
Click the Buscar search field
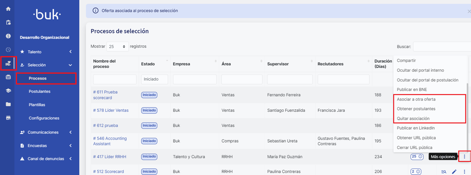[x=442, y=47]
